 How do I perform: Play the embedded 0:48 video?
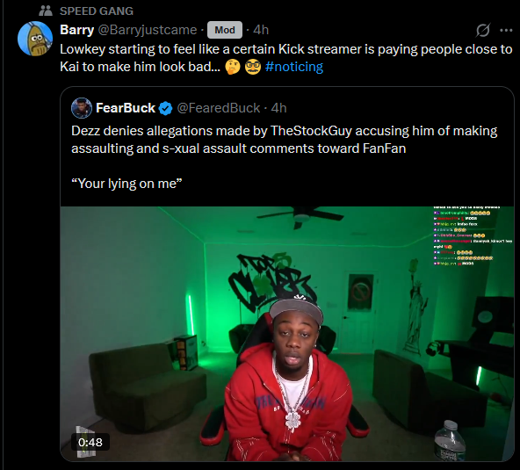tap(287, 334)
